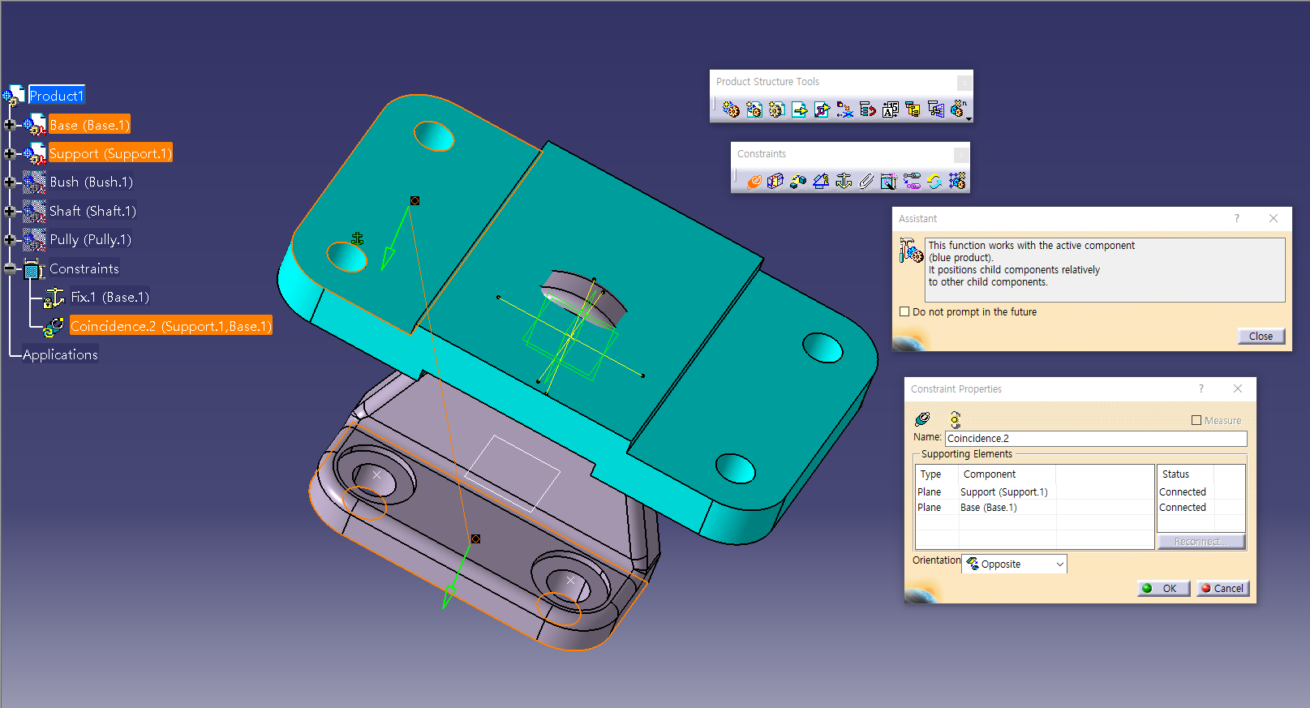Select Coincidence.2 (Support.1,Base.1) constraint
Screen dimensions: 1310x708
click(171, 326)
